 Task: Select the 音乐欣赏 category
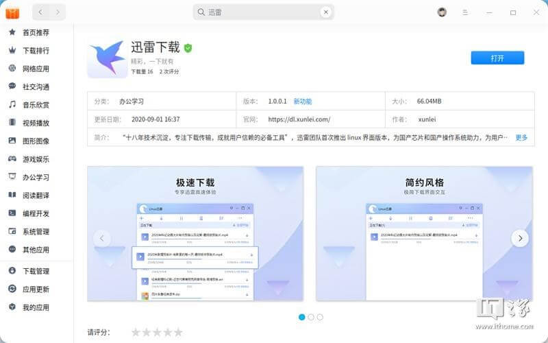(36, 105)
